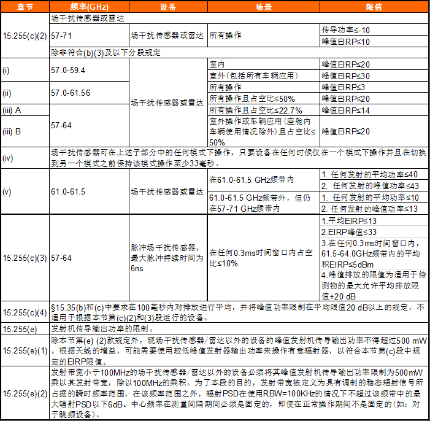Click the (iii) B section cell
This screenshot has height=421, width=430.
[x=25, y=131]
